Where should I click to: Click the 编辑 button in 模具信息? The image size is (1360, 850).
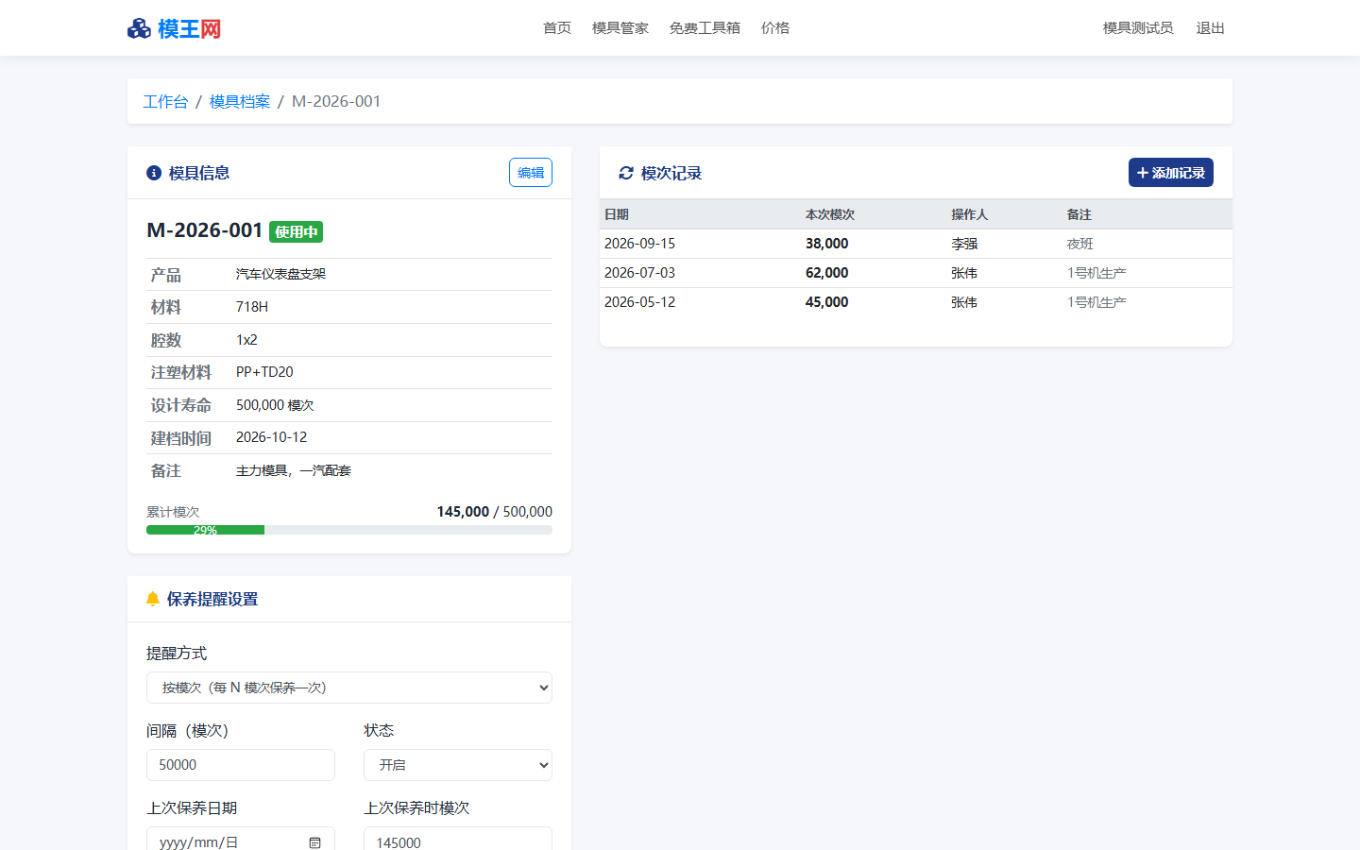[x=531, y=173]
